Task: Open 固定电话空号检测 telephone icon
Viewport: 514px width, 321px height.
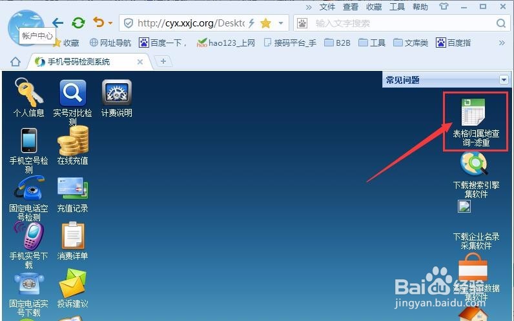Action: point(29,188)
